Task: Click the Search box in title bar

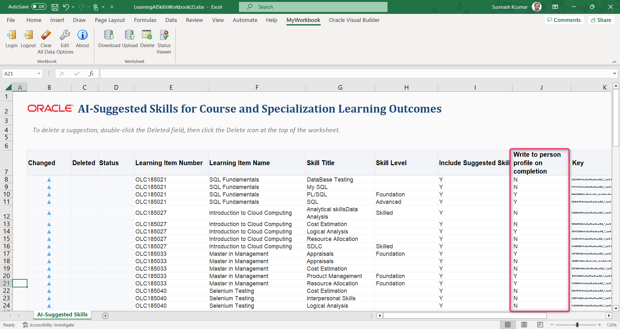Action: pos(313,7)
